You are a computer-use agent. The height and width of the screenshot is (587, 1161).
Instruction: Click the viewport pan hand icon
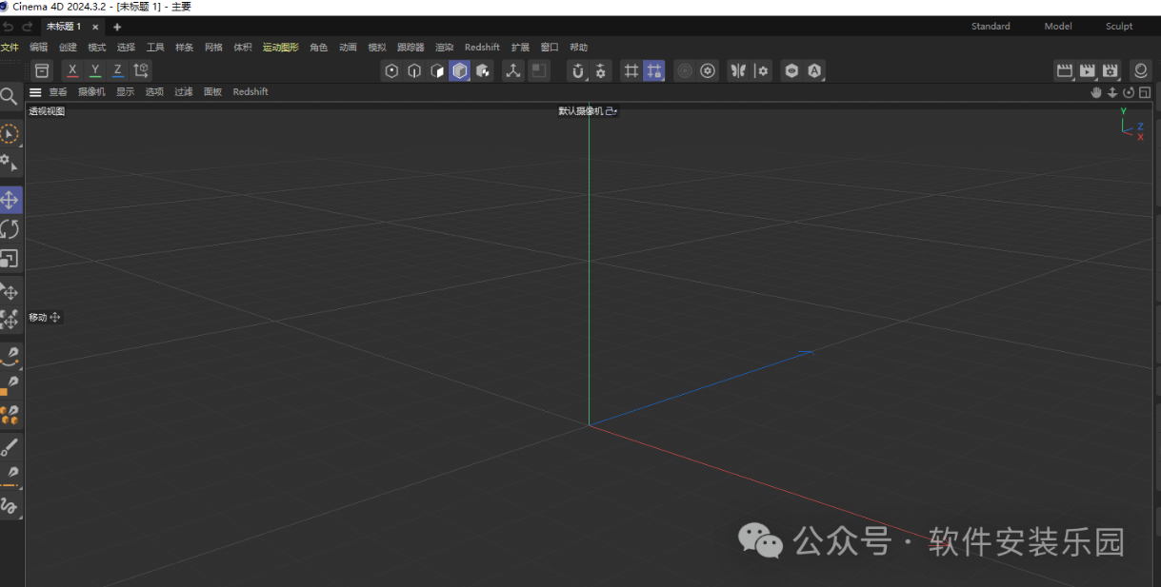click(x=1096, y=92)
